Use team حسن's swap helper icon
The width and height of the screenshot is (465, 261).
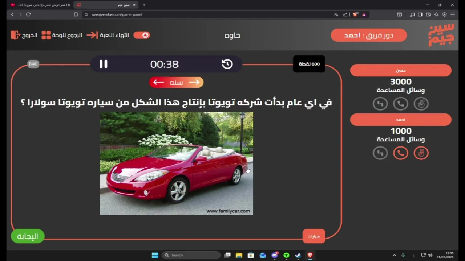click(380, 104)
